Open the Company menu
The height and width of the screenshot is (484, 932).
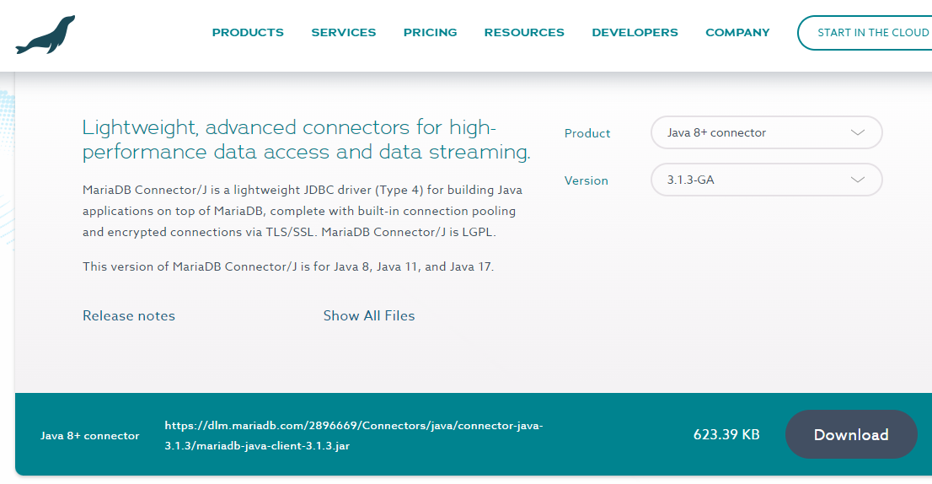(x=737, y=33)
